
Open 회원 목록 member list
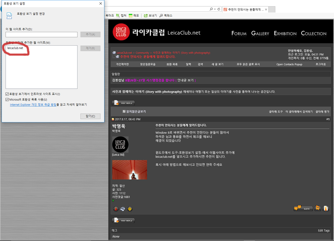click(x=172, y=64)
